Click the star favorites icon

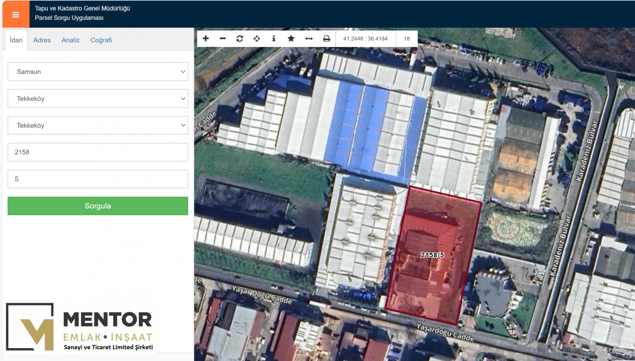click(291, 38)
